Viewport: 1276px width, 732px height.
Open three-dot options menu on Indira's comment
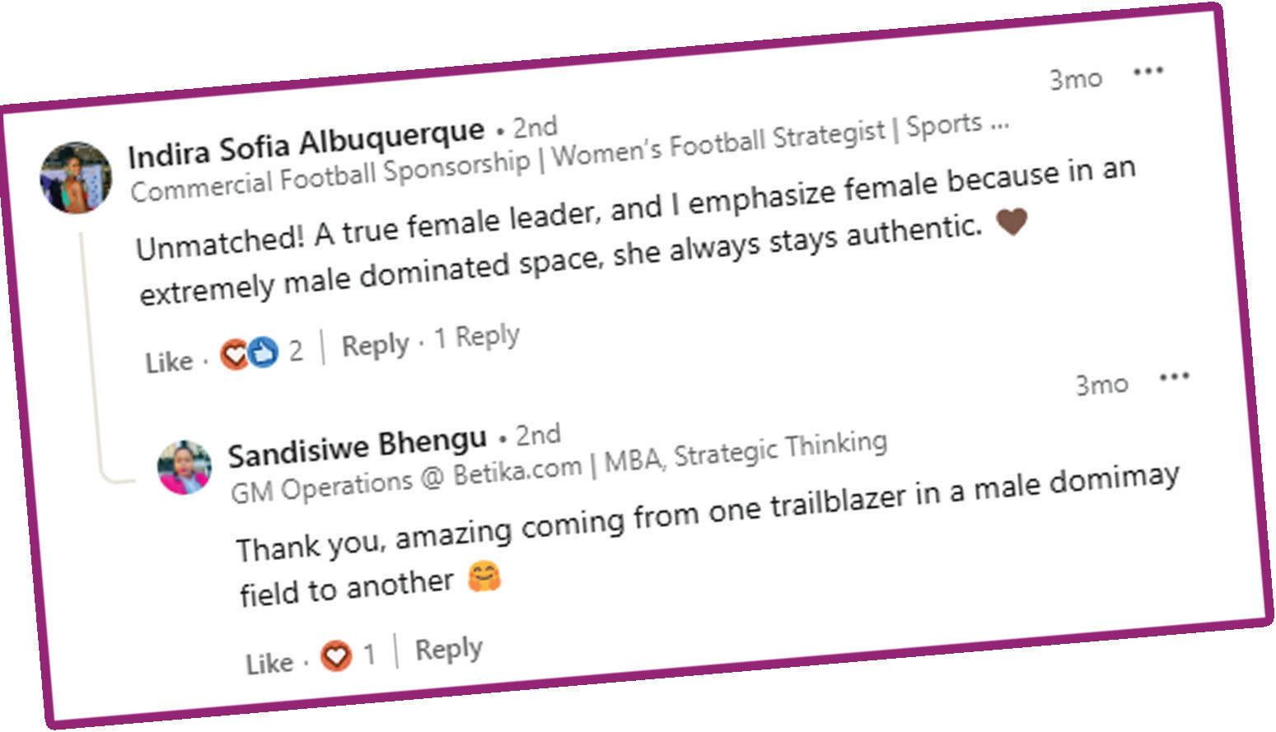1148,72
